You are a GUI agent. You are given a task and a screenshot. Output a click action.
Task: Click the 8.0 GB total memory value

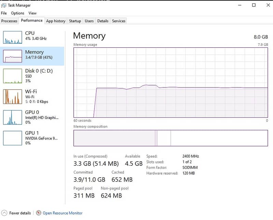point(261,37)
